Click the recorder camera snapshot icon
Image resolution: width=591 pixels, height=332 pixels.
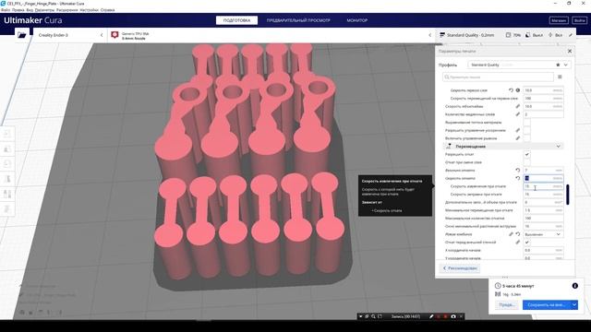[x=453, y=316]
